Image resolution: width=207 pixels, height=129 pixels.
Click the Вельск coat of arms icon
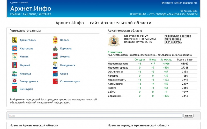point(55,40)
